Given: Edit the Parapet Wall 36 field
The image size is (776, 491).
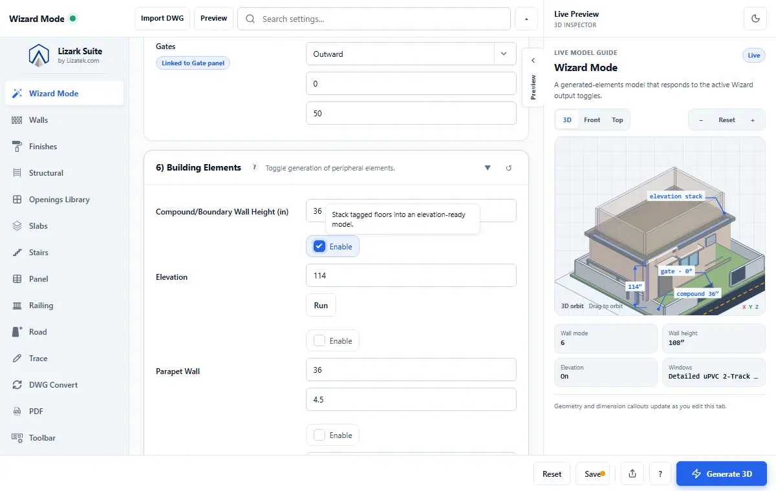Looking at the screenshot, I should [x=411, y=370].
